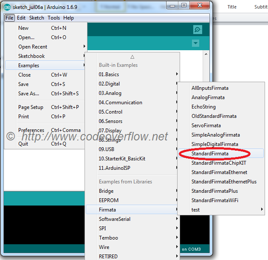Open StandardFirmataWiFi example
The width and height of the screenshot is (268, 260).
[x=221, y=200]
